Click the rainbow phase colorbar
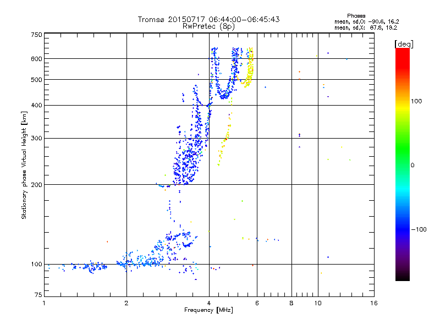The width and height of the screenshot is (440, 330). tap(403, 164)
